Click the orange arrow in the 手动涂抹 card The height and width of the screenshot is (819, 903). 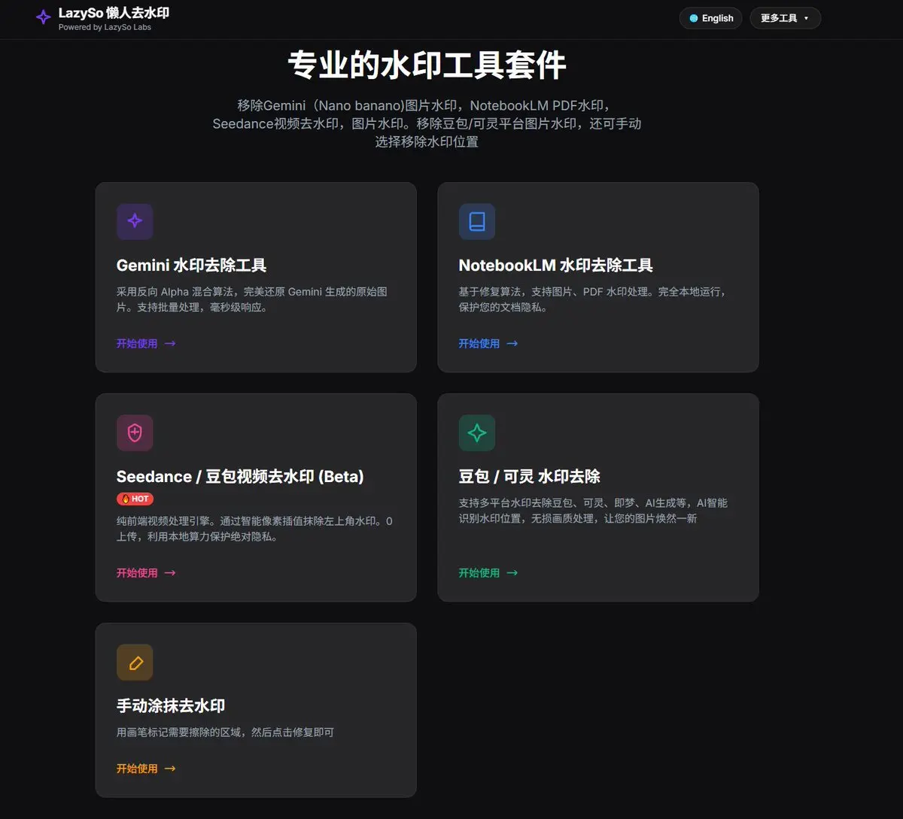click(x=170, y=769)
